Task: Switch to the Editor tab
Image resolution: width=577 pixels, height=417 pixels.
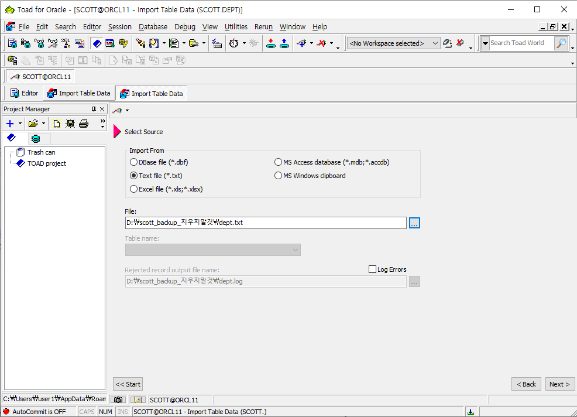Action: coord(25,93)
